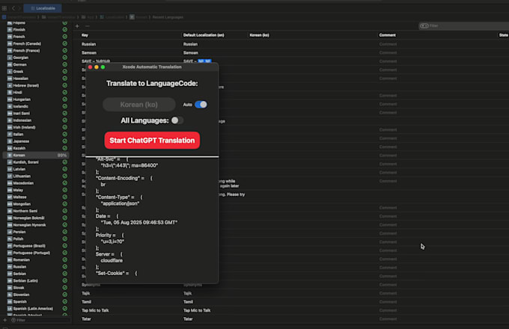509x329 pixels.
Task: Click the Comment column header
Action: pyautogui.click(x=387, y=35)
